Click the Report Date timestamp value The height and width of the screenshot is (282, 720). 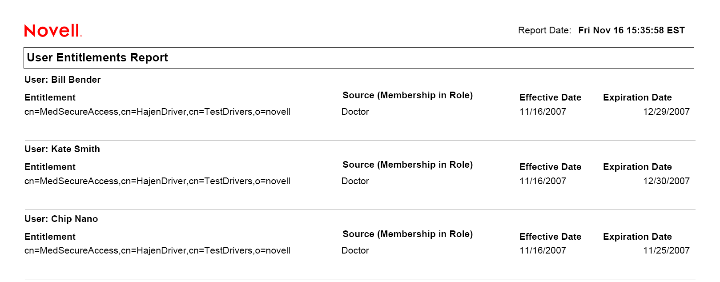coord(631,30)
